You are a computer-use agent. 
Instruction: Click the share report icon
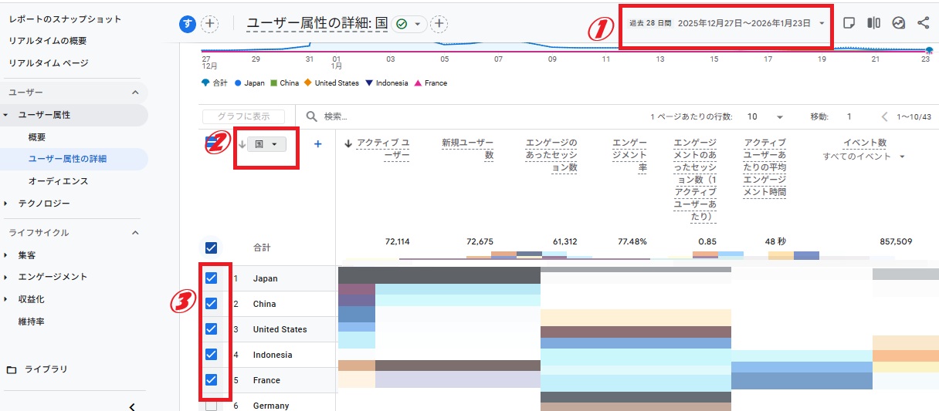pyautogui.click(x=924, y=23)
